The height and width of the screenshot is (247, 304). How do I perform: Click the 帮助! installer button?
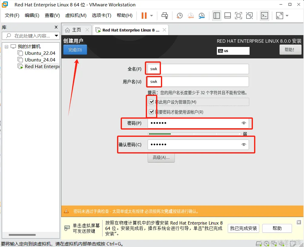290,50
